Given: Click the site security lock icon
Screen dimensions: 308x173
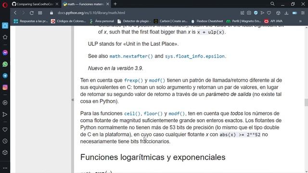Looking at the screenshot, I should (x=51, y=13).
